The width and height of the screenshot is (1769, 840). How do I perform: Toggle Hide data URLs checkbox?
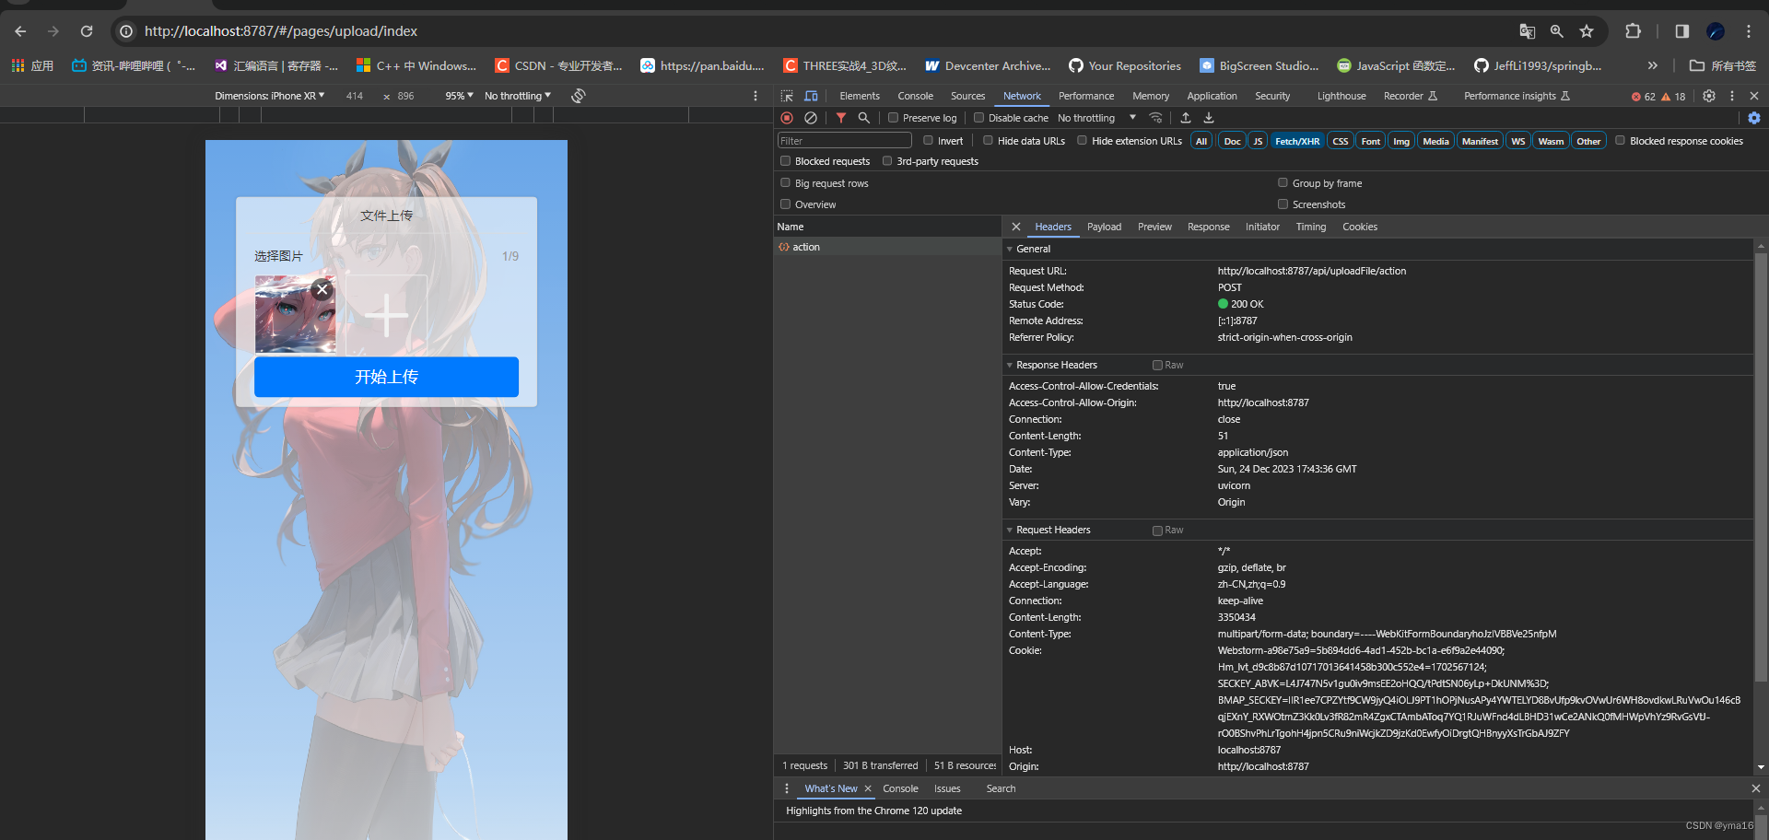tap(989, 141)
